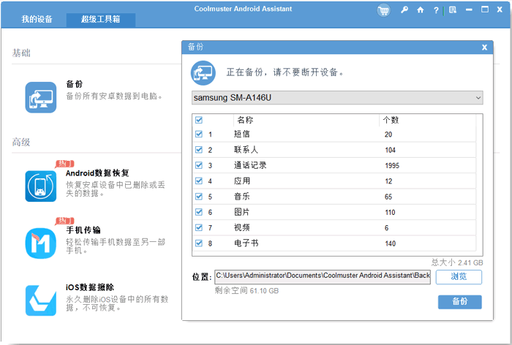Select the 电子书 name cell
512x345 pixels.
pos(246,243)
